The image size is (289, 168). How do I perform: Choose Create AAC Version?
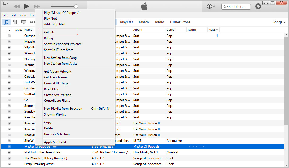click(x=58, y=95)
